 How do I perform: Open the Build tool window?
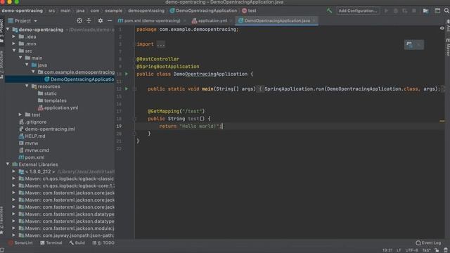[x=77, y=242]
